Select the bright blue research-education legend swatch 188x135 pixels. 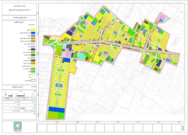[33, 33]
